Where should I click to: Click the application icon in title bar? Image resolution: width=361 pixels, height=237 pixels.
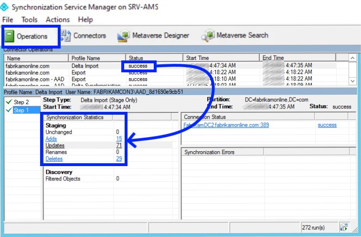tap(5, 8)
